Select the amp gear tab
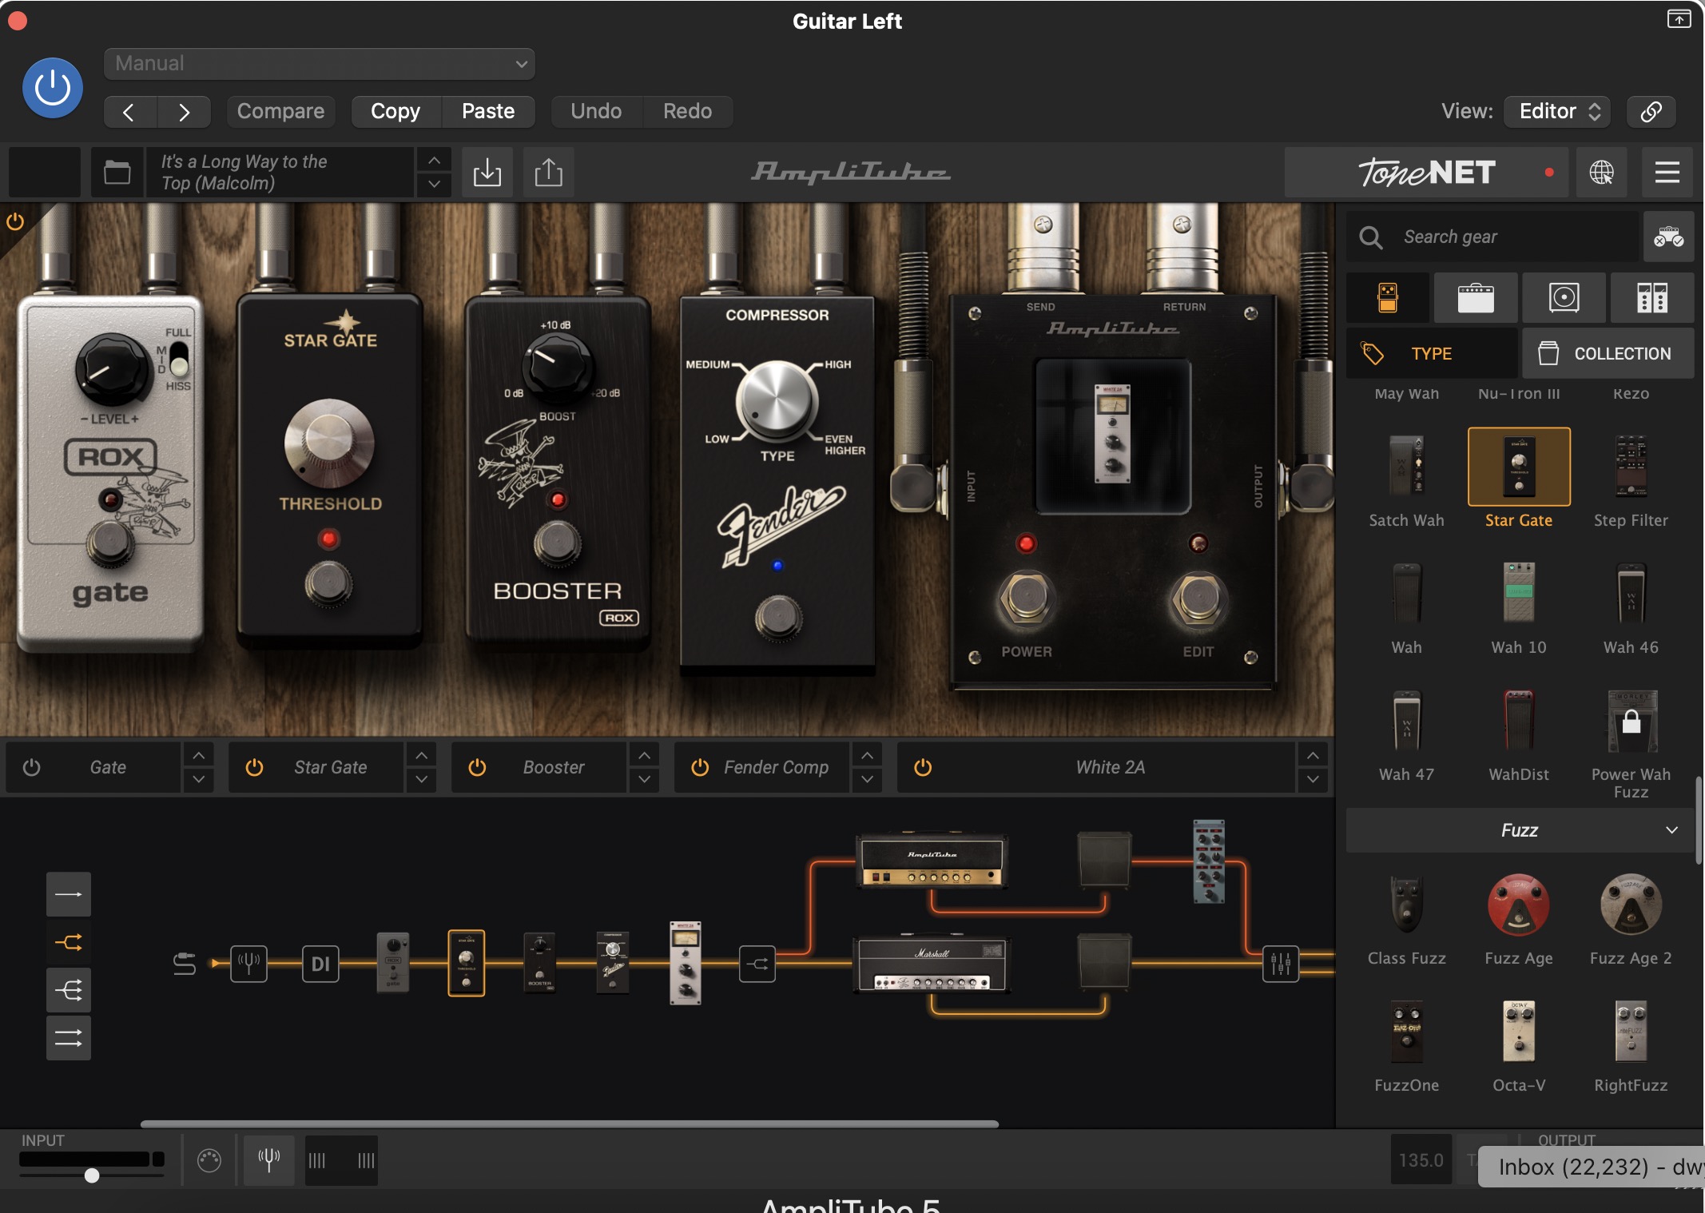This screenshot has height=1213, width=1705. (x=1476, y=297)
